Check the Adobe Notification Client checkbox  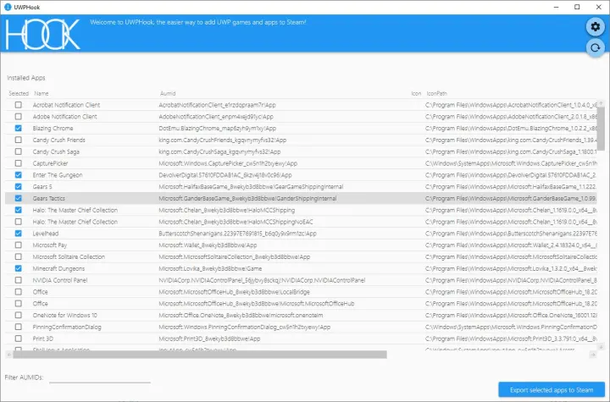click(x=19, y=117)
